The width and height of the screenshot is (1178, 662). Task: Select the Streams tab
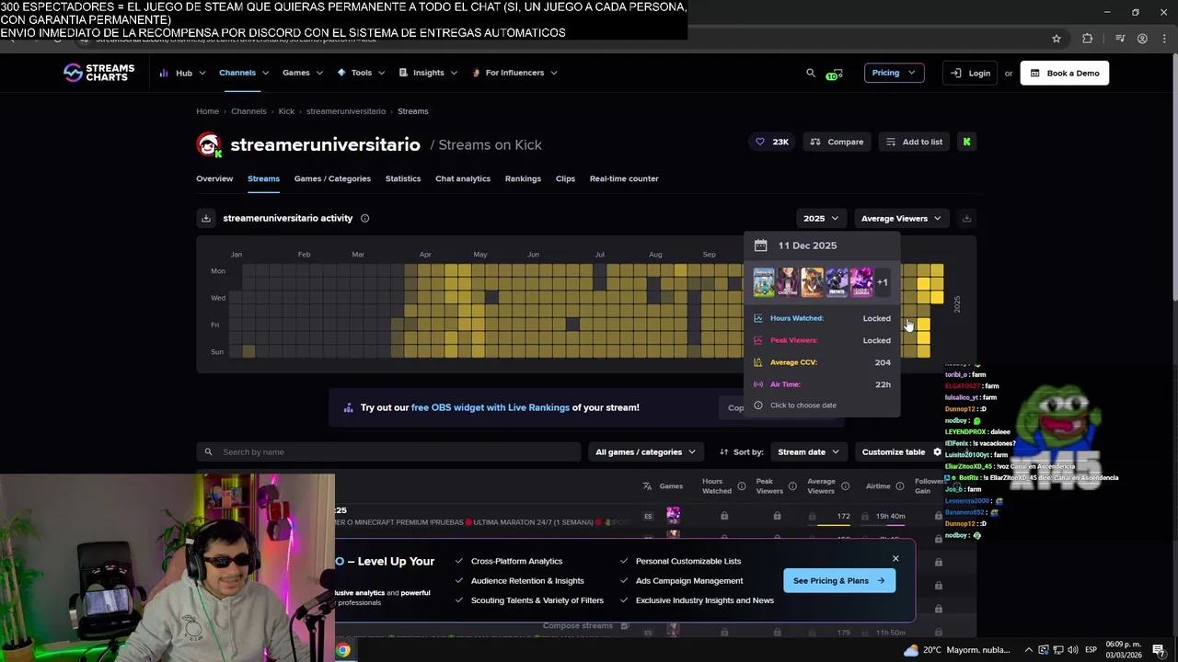click(x=263, y=178)
